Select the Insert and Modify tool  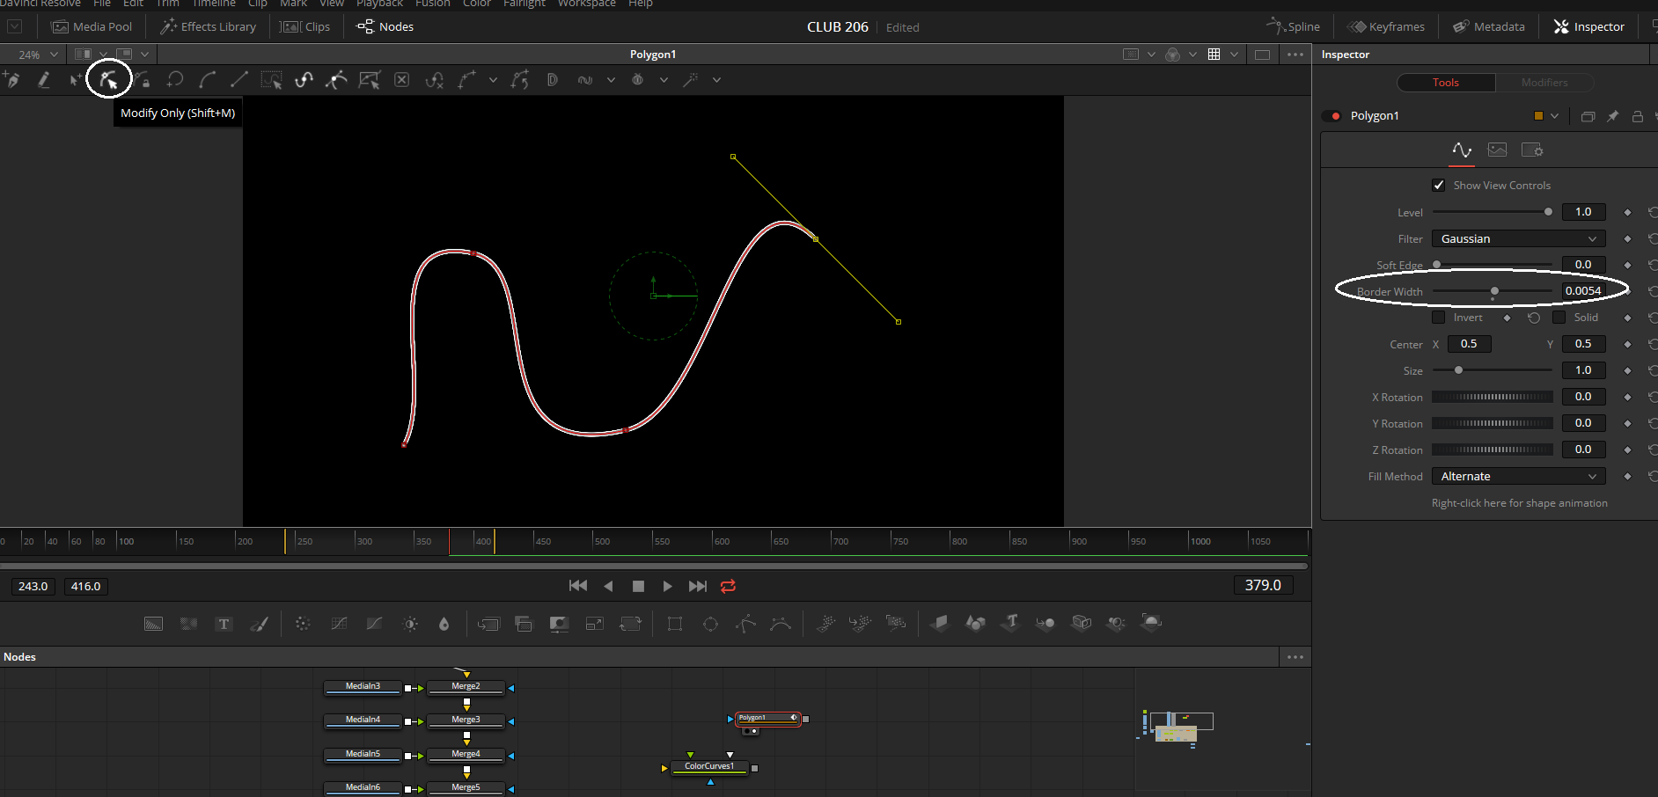[76, 80]
